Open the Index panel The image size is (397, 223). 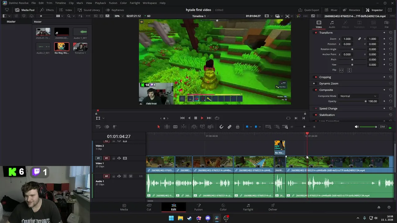click(66, 10)
